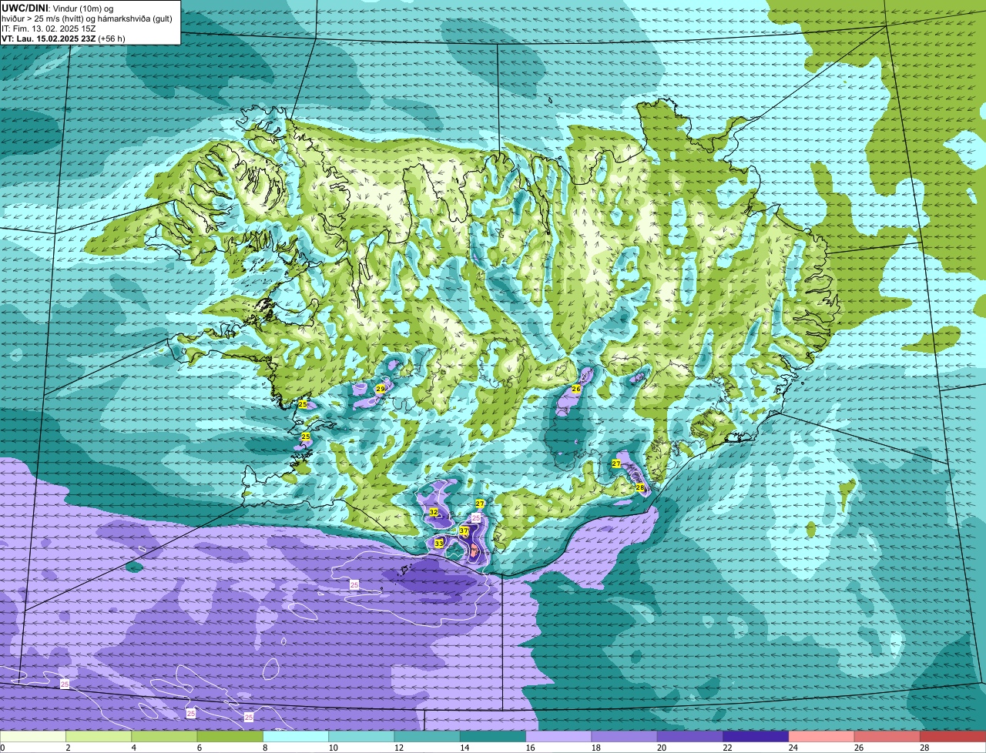
Task: Click the 'IT: Fim. 13. 02. 2025 15Z' line
Action: pyautogui.click(x=49, y=28)
